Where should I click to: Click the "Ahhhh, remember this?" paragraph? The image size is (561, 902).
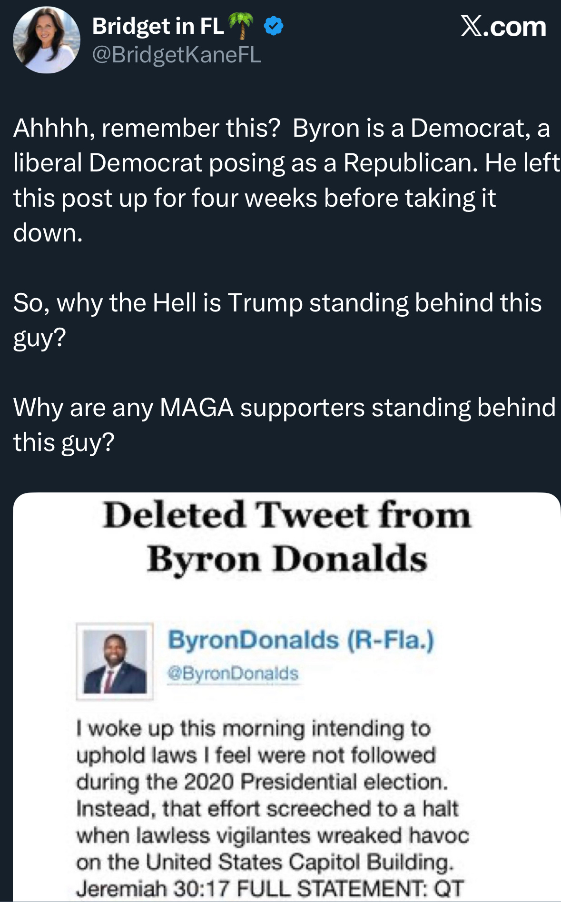[281, 163]
